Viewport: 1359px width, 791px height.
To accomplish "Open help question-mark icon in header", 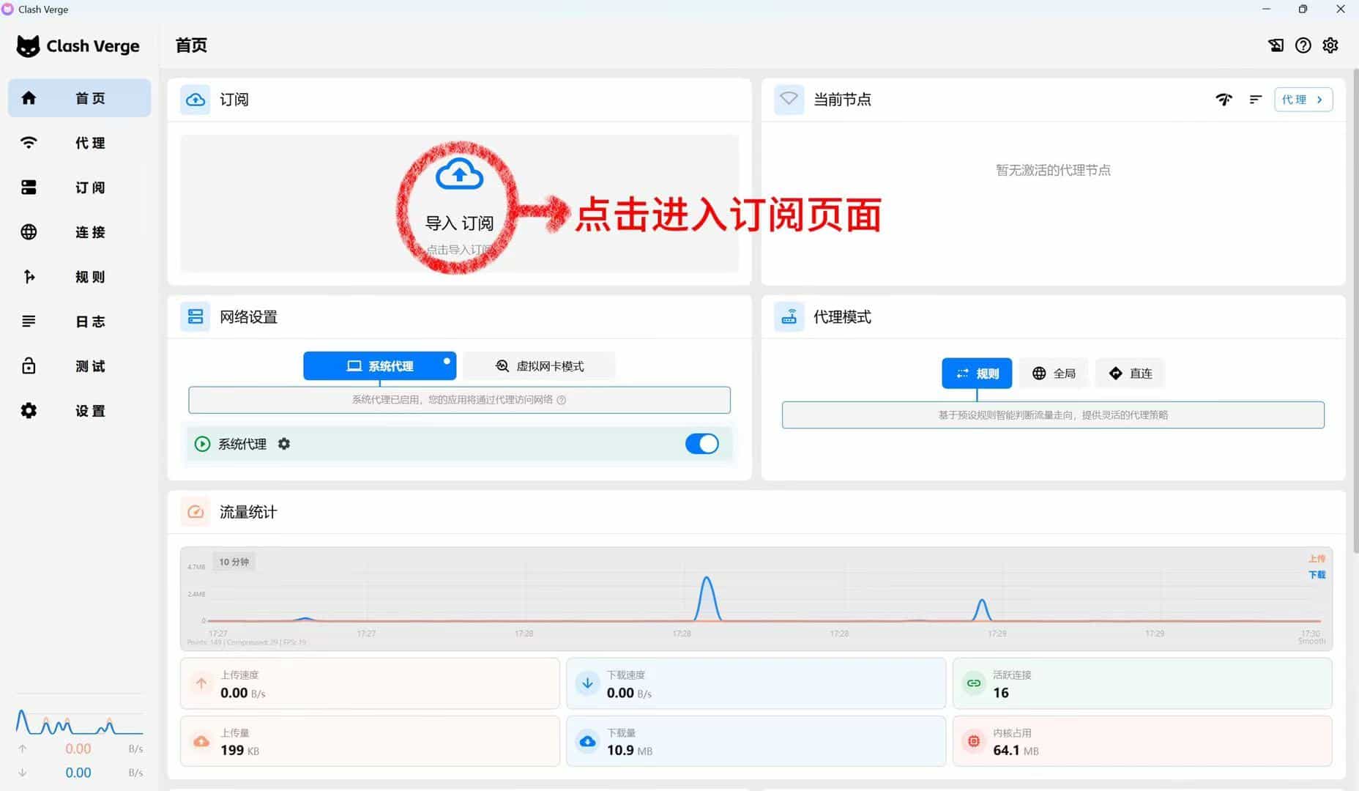I will 1303,45.
